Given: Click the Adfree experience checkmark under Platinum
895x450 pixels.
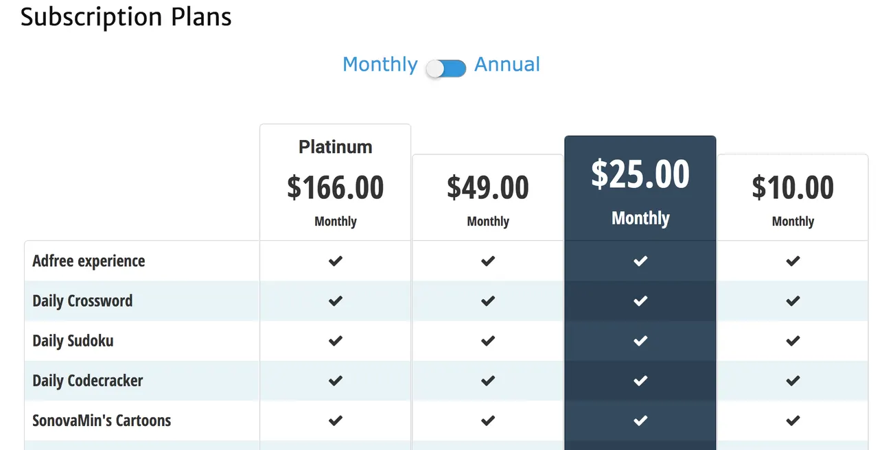Looking at the screenshot, I should click(x=335, y=261).
